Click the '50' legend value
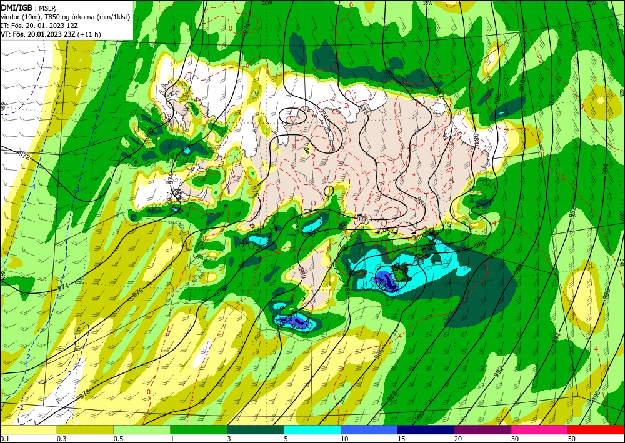 point(572,439)
